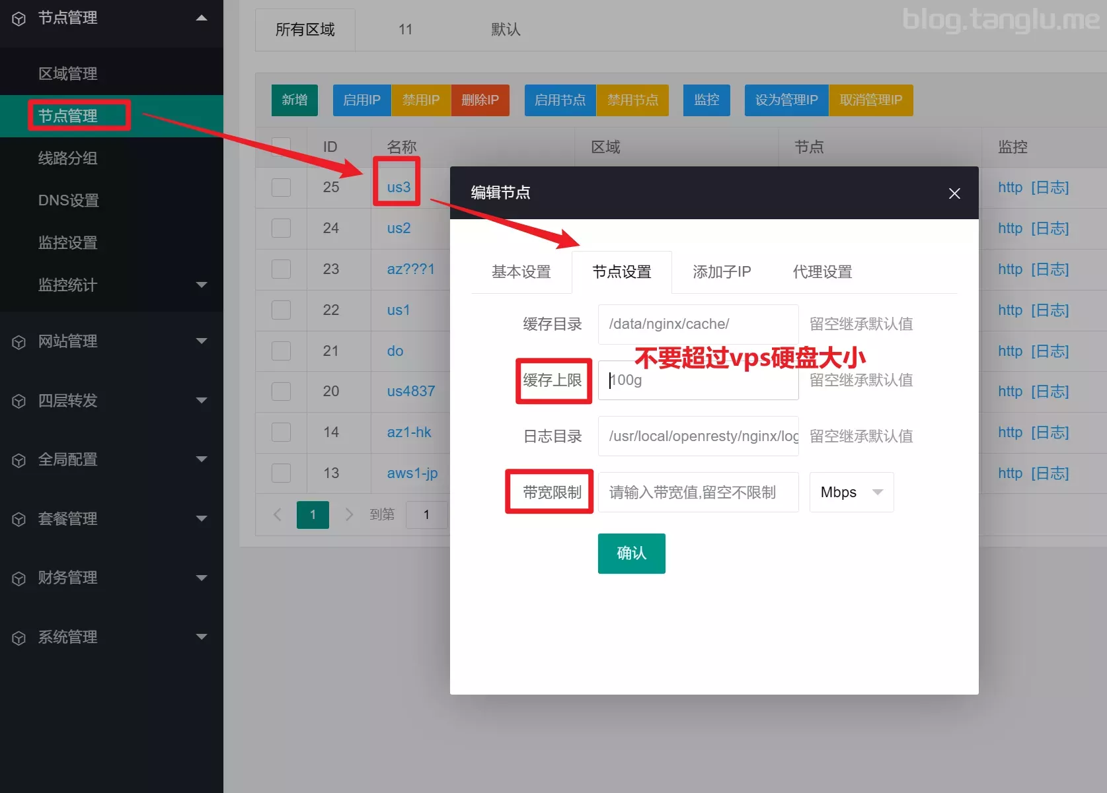1107x793 pixels.
Task: Click the cube icon beside 网站管理
Action: click(x=19, y=342)
